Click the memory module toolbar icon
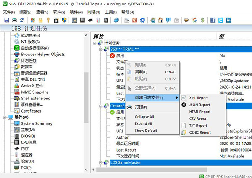The height and width of the screenshot is (178, 252). [x=90, y=20]
